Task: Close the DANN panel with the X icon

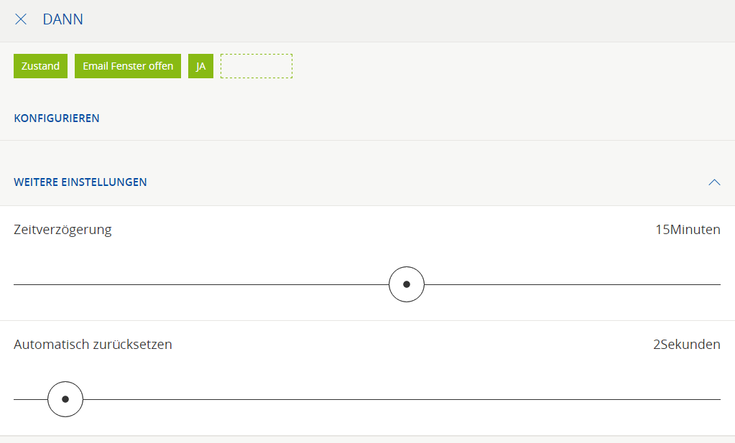Action: click(x=21, y=19)
